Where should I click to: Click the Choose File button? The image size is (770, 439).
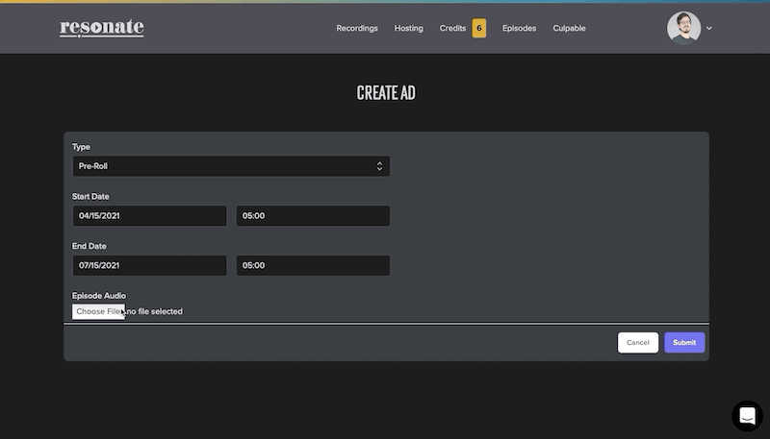(x=98, y=311)
